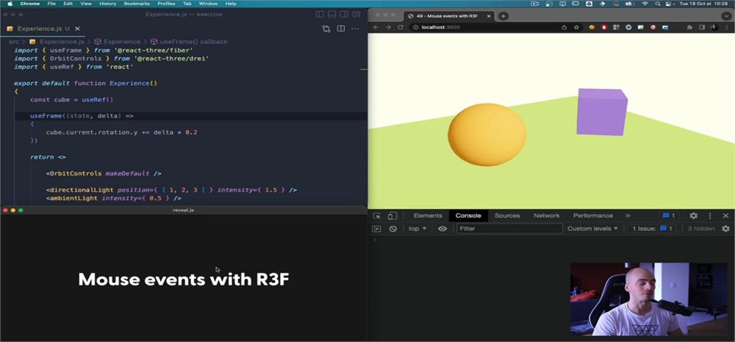Share this page from address bar
Image resolution: width=735 pixels, height=342 pixels.
564,27
